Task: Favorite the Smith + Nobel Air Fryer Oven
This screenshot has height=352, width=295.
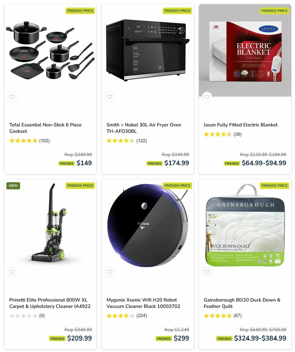Action: (x=110, y=97)
